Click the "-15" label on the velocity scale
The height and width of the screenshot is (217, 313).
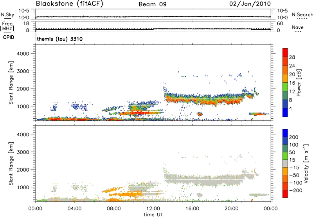tap(293, 168)
